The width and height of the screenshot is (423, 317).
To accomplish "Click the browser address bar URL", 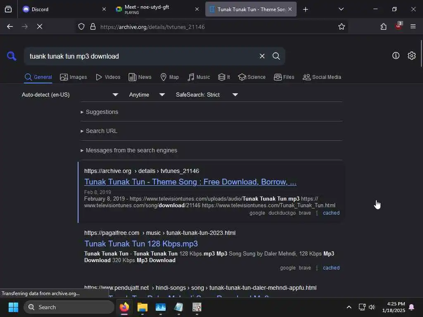I will click(x=152, y=27).
